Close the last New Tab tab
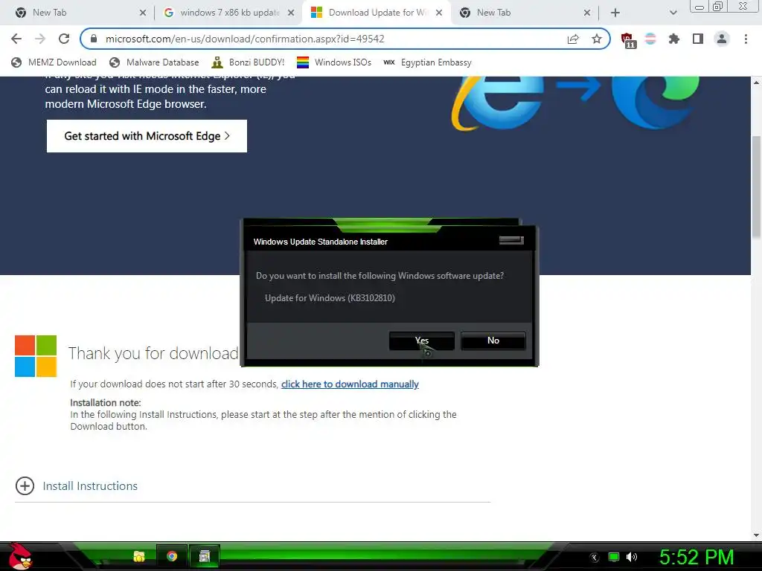The height and width of the screenshot is (571, 762). point(587,13)
